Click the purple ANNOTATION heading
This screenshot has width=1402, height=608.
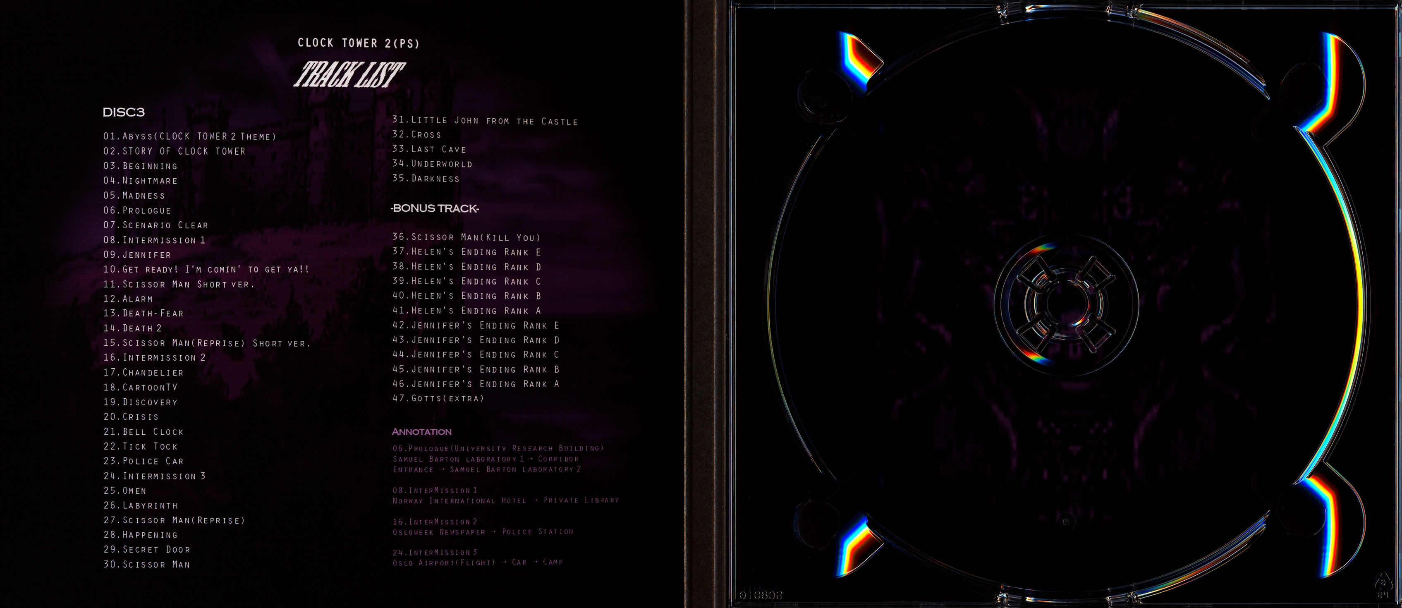point(421,432)
